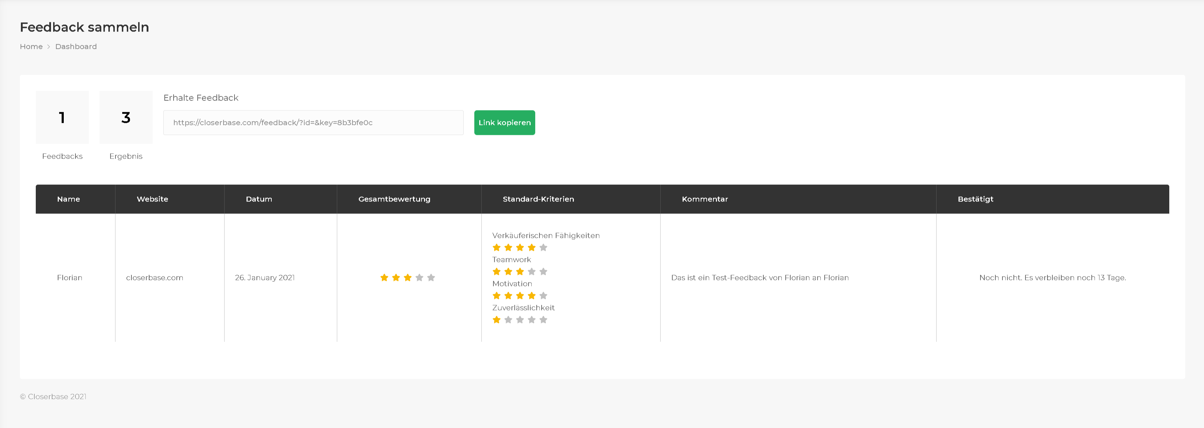Click the fifth star under Zuverlässlichkeit
The image size is (1204, 428).
pos(543,320)
